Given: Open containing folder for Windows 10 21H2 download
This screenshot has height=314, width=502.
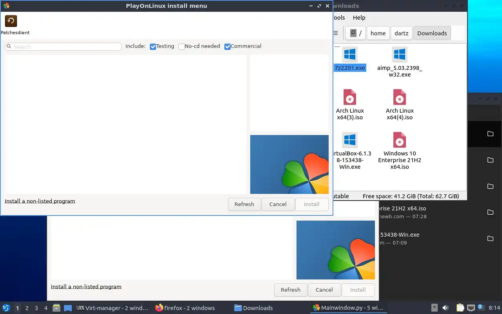Looking at the screenshot, I should (490, 212).
